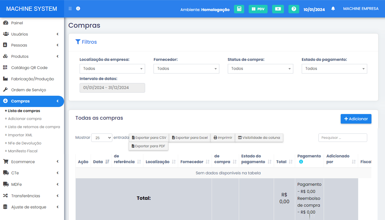Click the Ecommerce shopping cart icon
Image resolution: width=385 pixels, height=220 pixels.
5,161
